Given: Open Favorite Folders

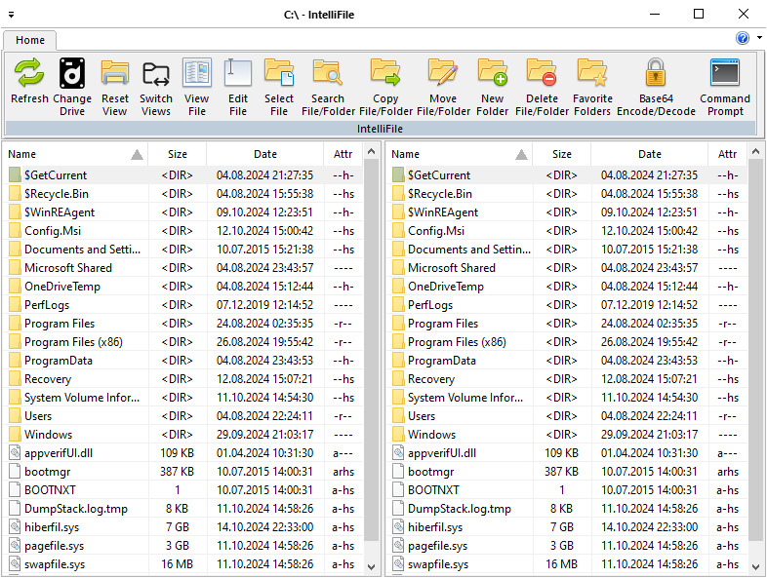Looking at the screenshot, I should [592, 87].
